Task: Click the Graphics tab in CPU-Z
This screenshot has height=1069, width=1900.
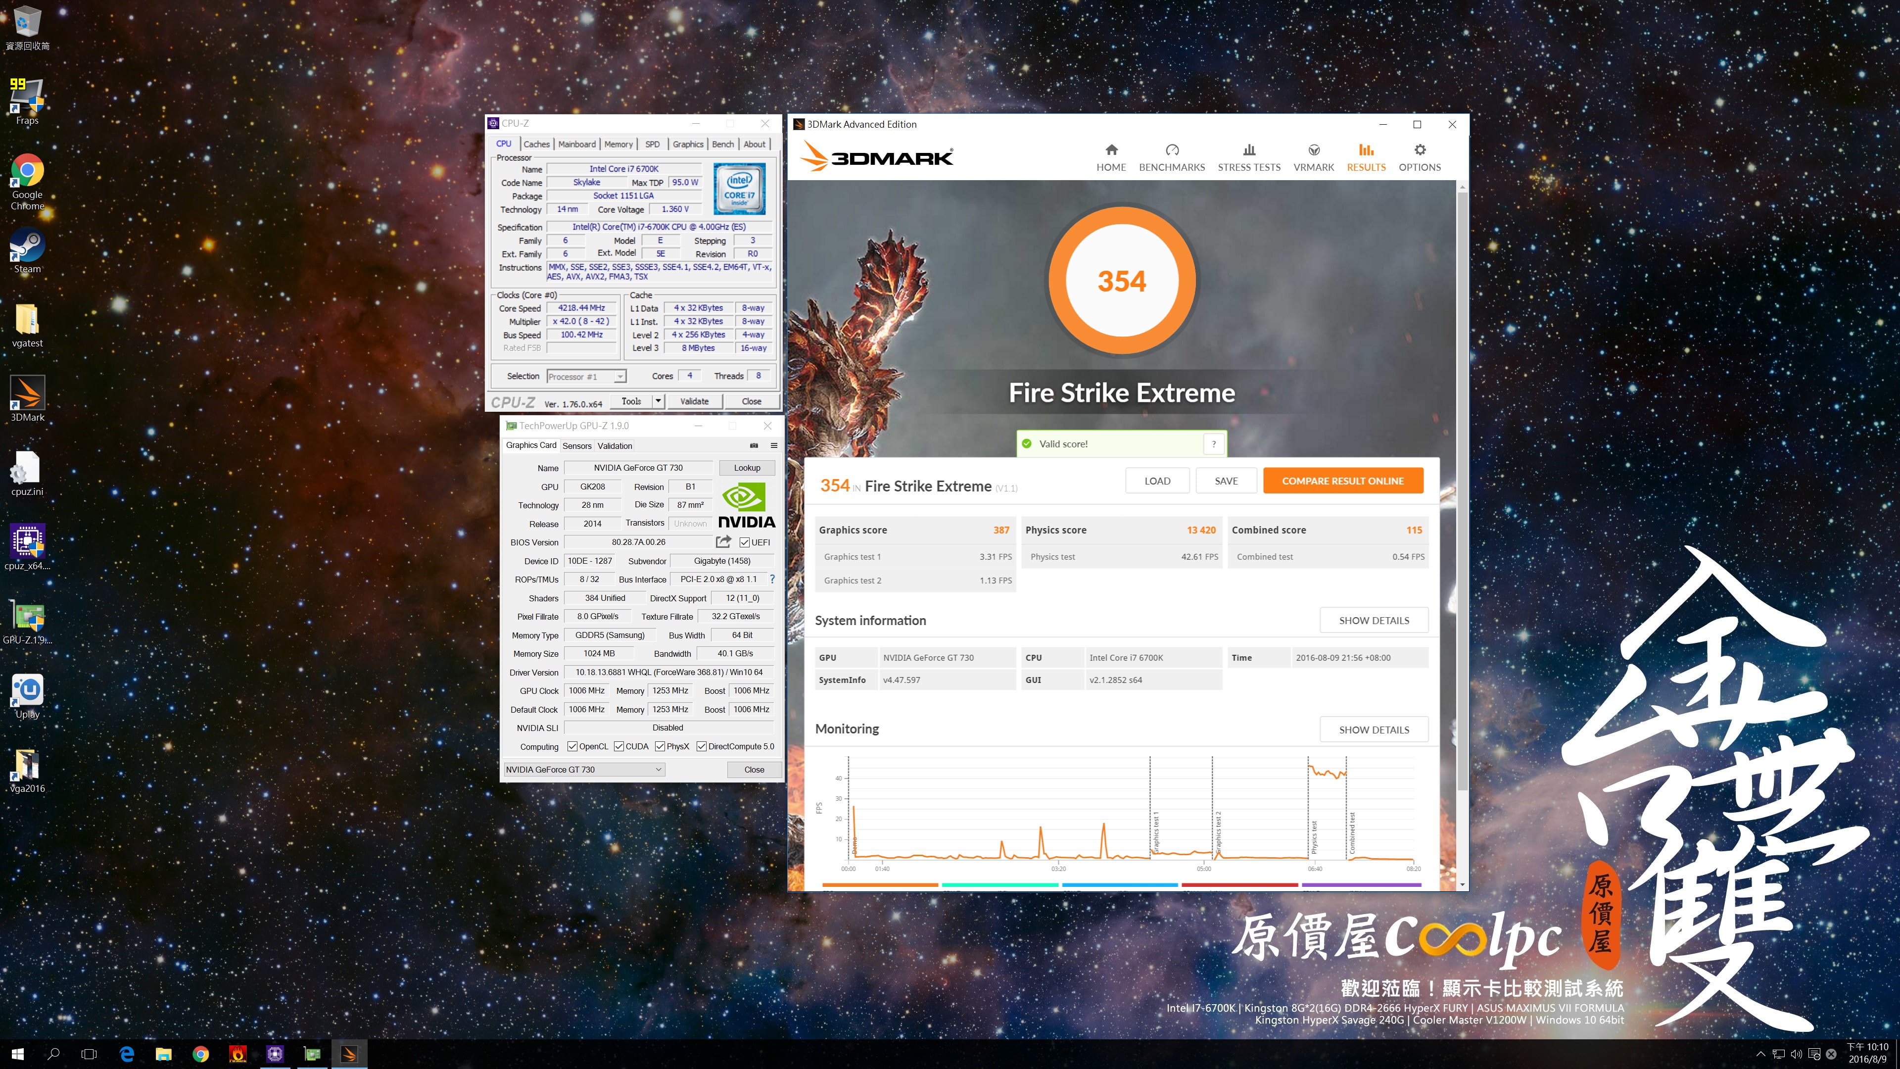Action: 687,144
